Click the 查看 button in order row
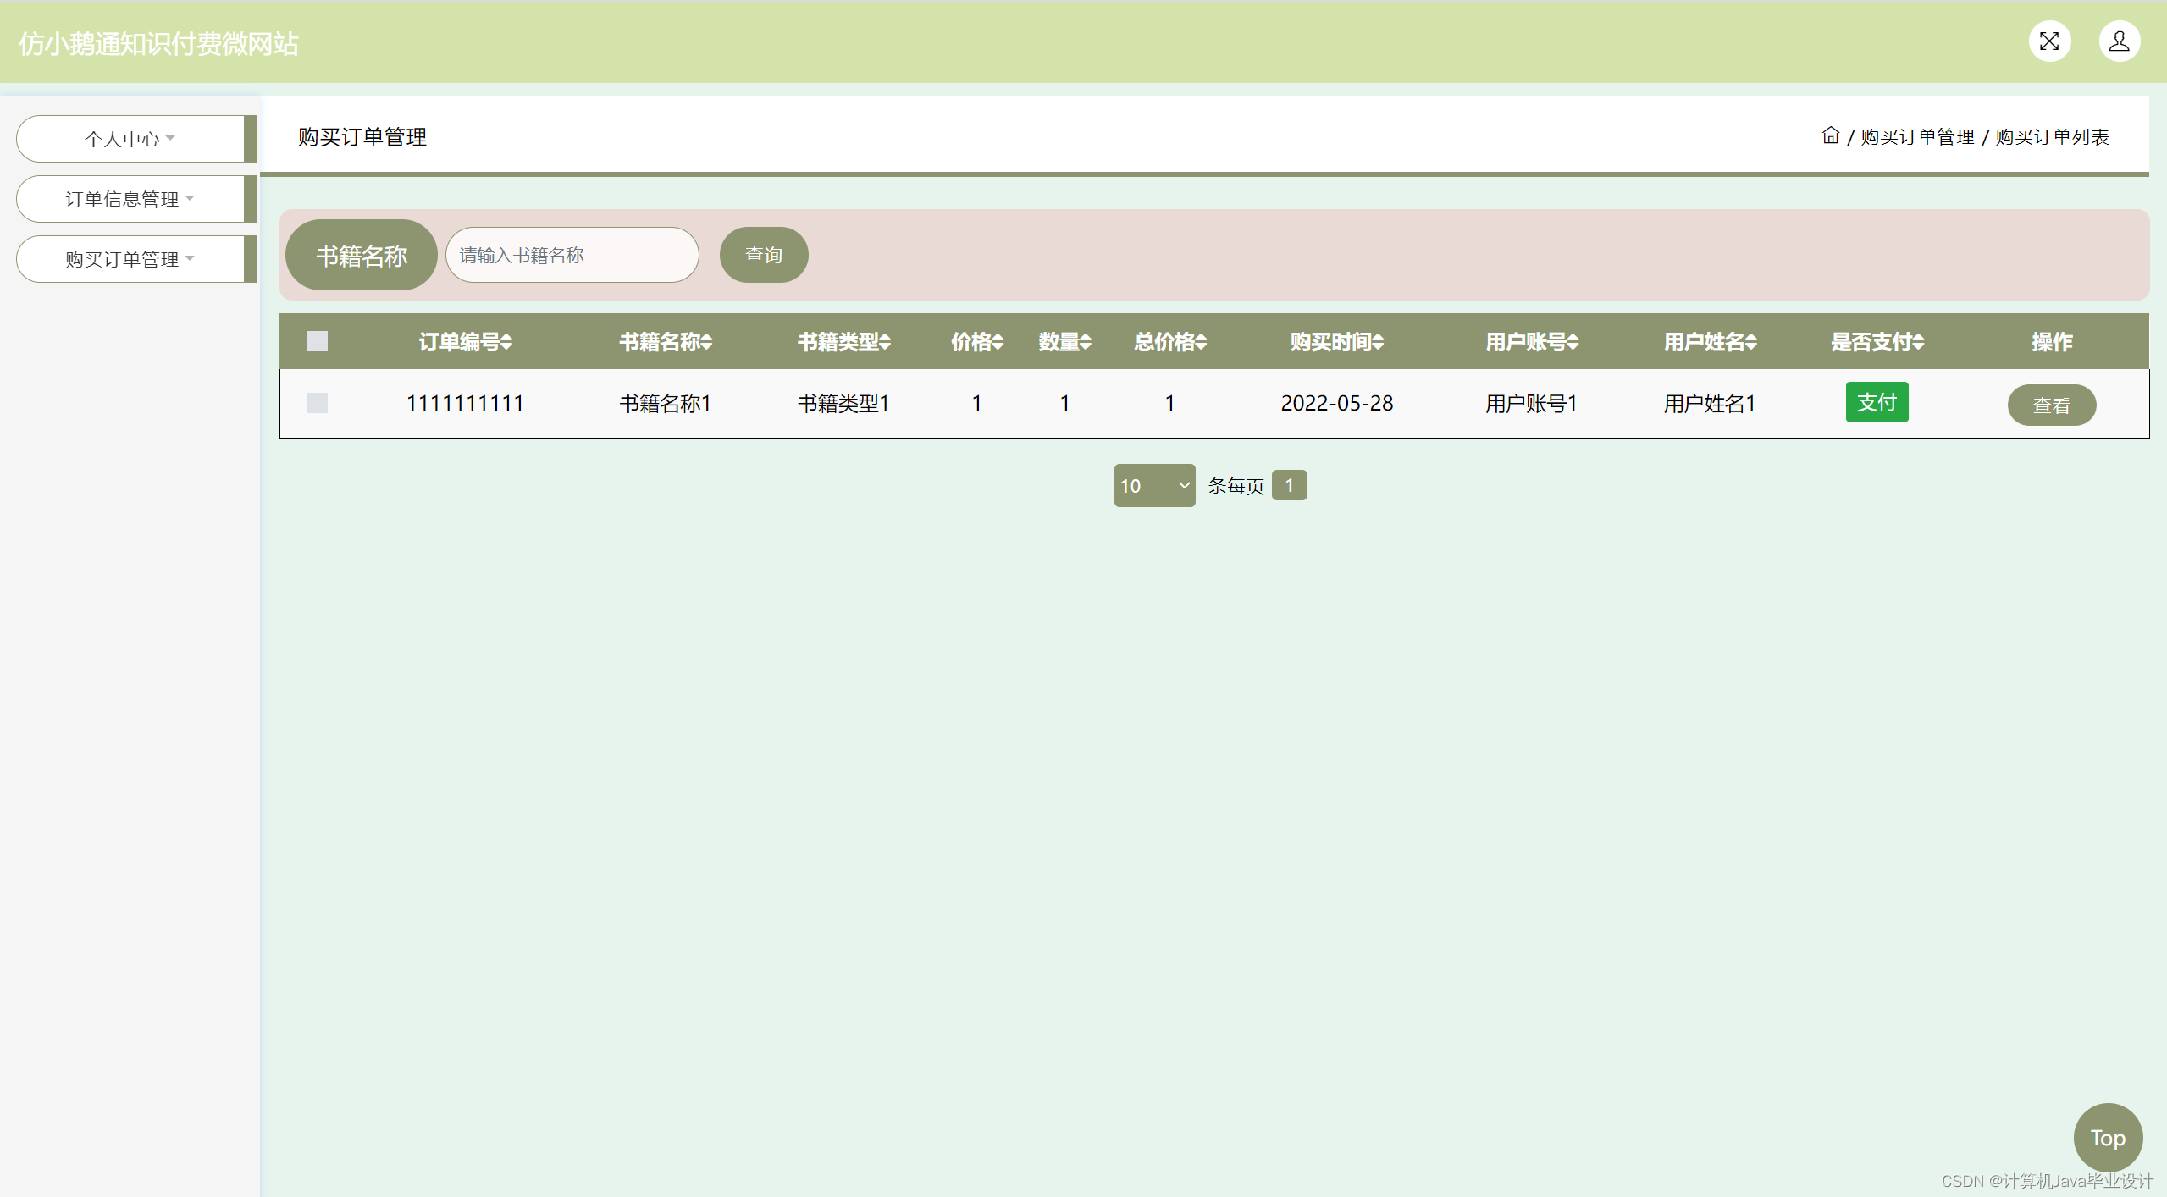2167x1197 pixels. pos(2051,405)
